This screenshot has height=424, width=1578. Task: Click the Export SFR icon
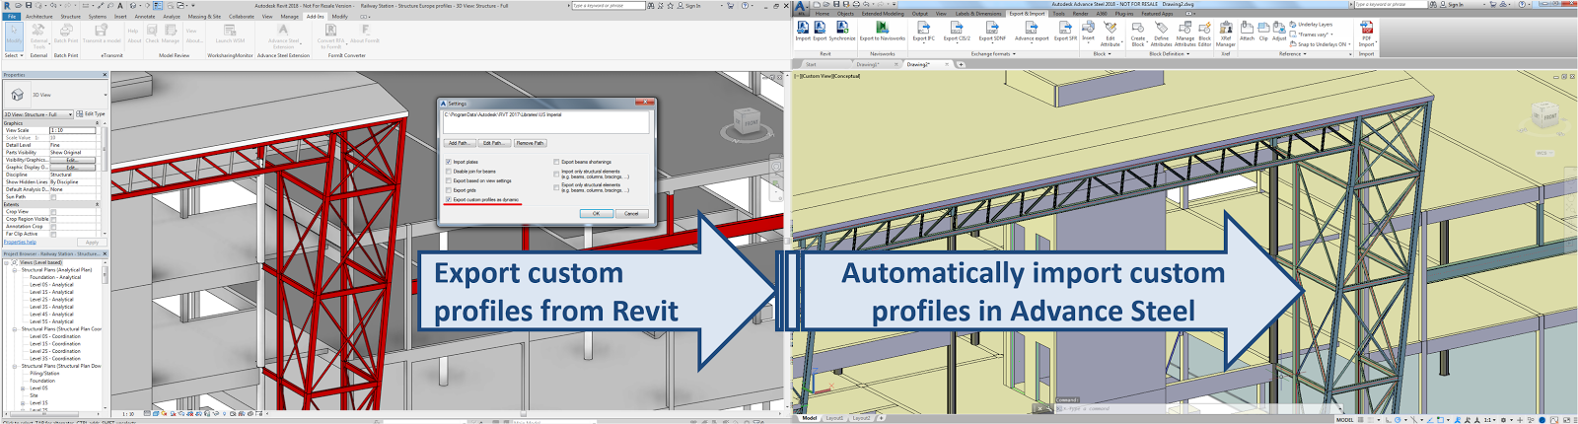[x=1065, y=32]
